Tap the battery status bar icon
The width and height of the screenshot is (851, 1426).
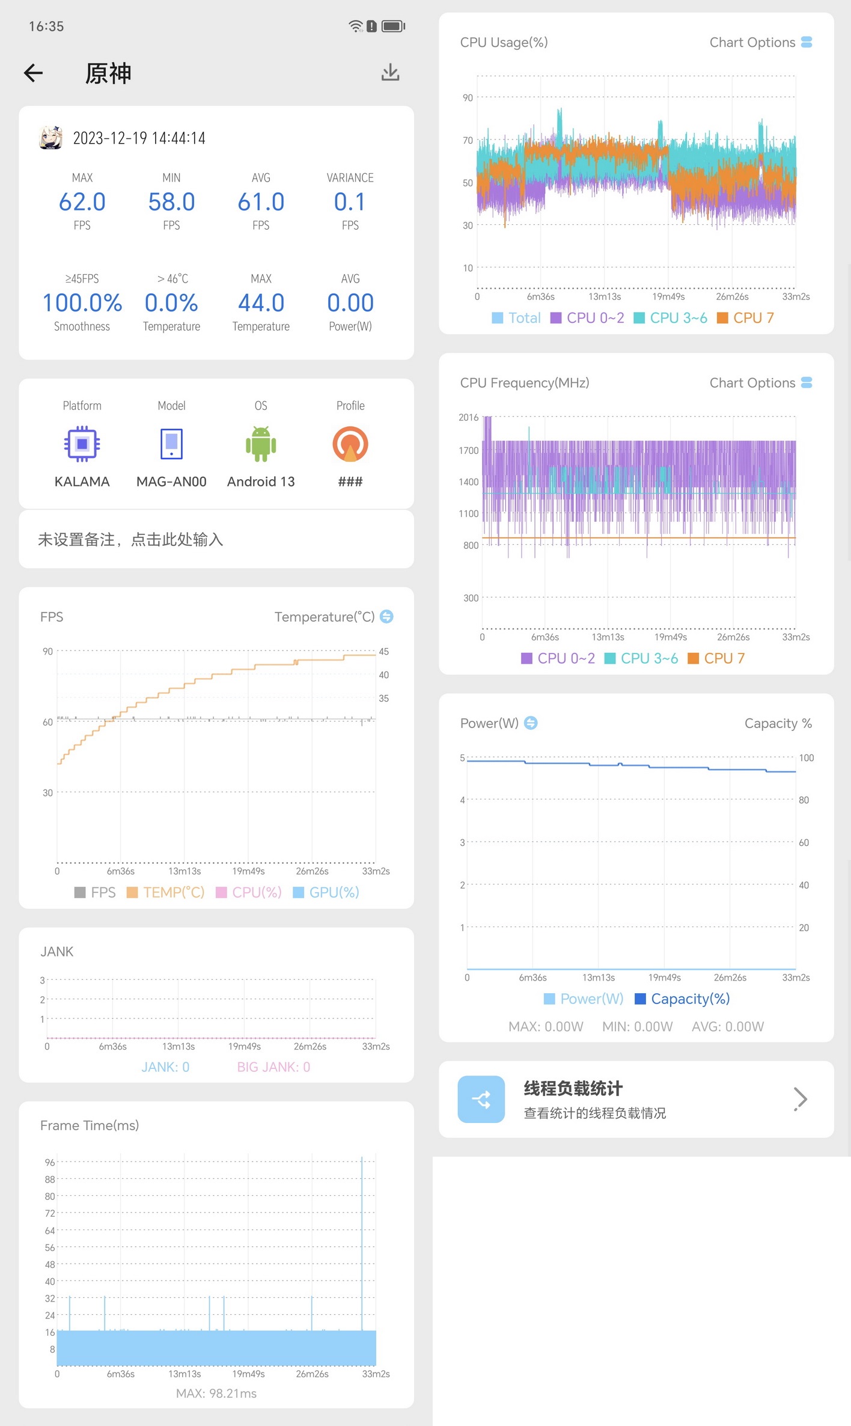[x=394, y=26]
